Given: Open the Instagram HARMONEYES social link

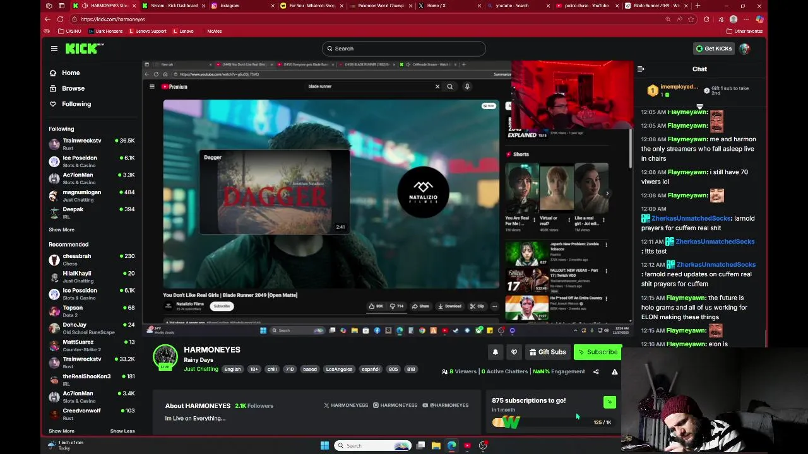Looking at the screenshot, I should [395, 405].
